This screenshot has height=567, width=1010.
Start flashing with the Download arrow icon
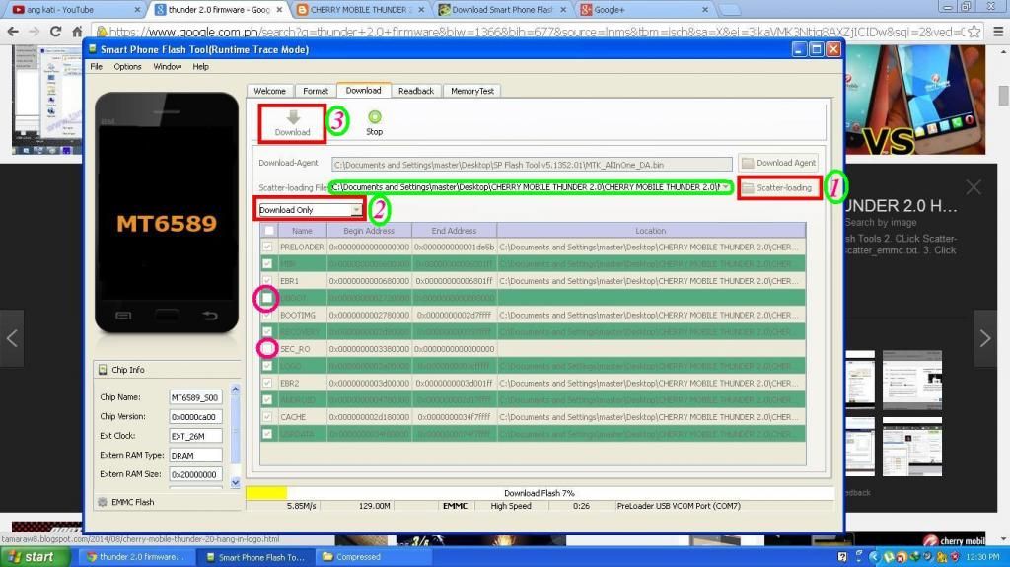point(293,117)
